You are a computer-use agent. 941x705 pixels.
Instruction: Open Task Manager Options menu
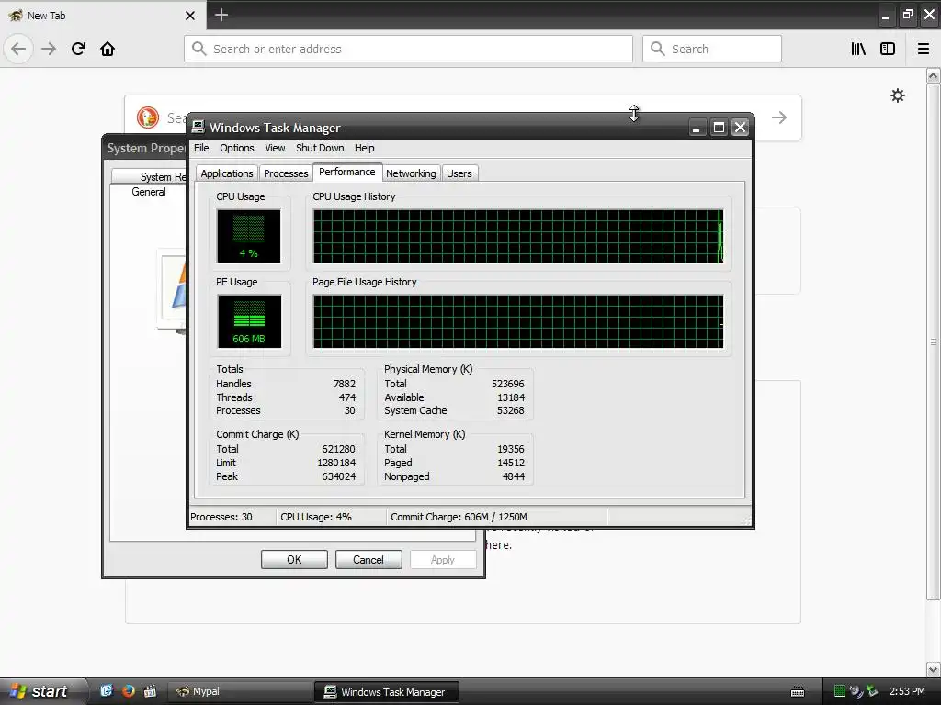[x=236, y=148]
